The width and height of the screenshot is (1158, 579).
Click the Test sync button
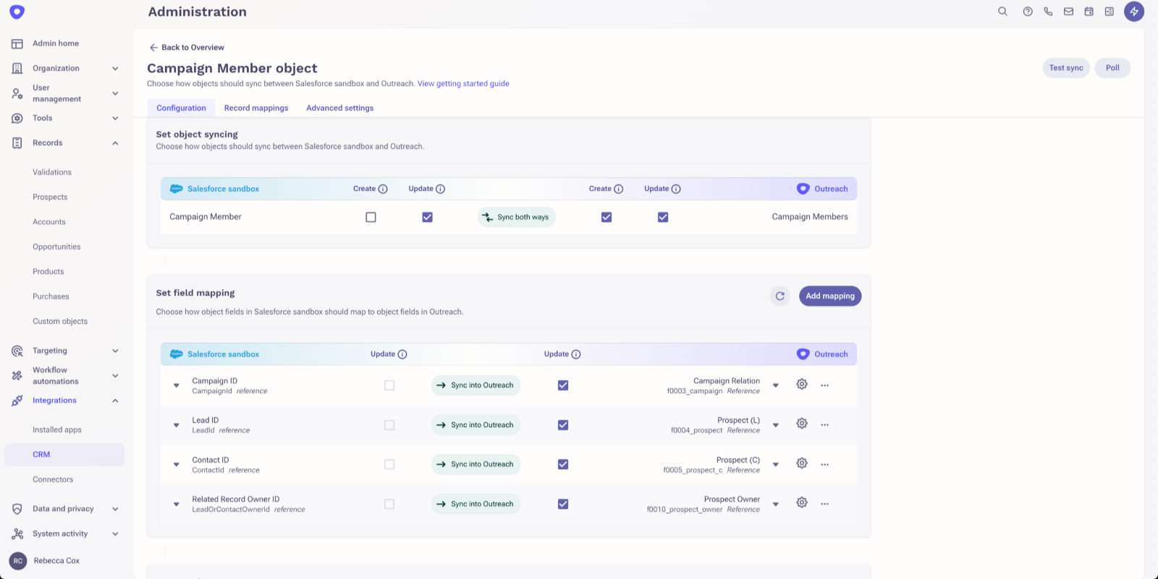point(1066,68)
